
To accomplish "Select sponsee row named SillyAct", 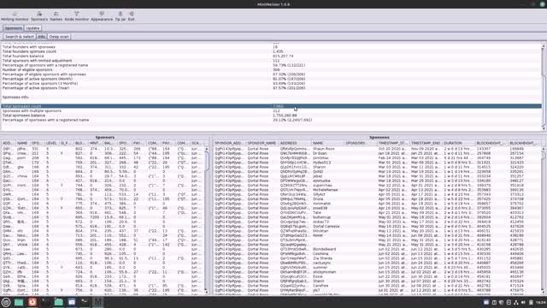I will pos(377,194).
